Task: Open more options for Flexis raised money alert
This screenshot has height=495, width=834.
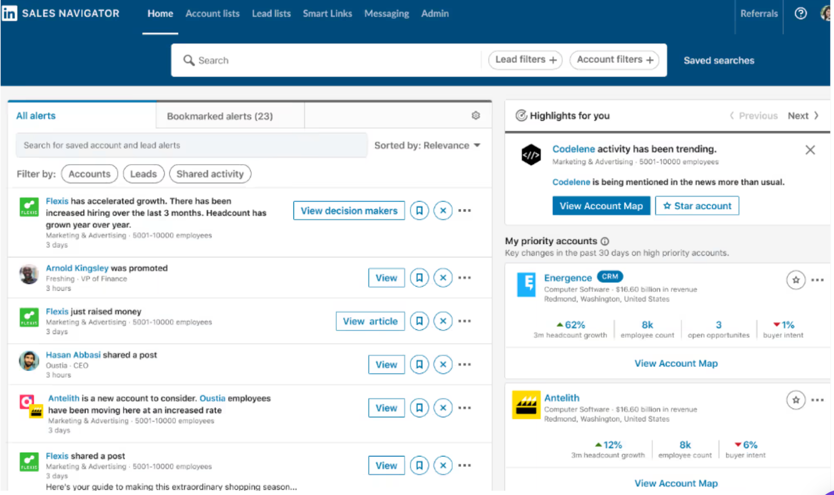Action: (x=464, y=321)
